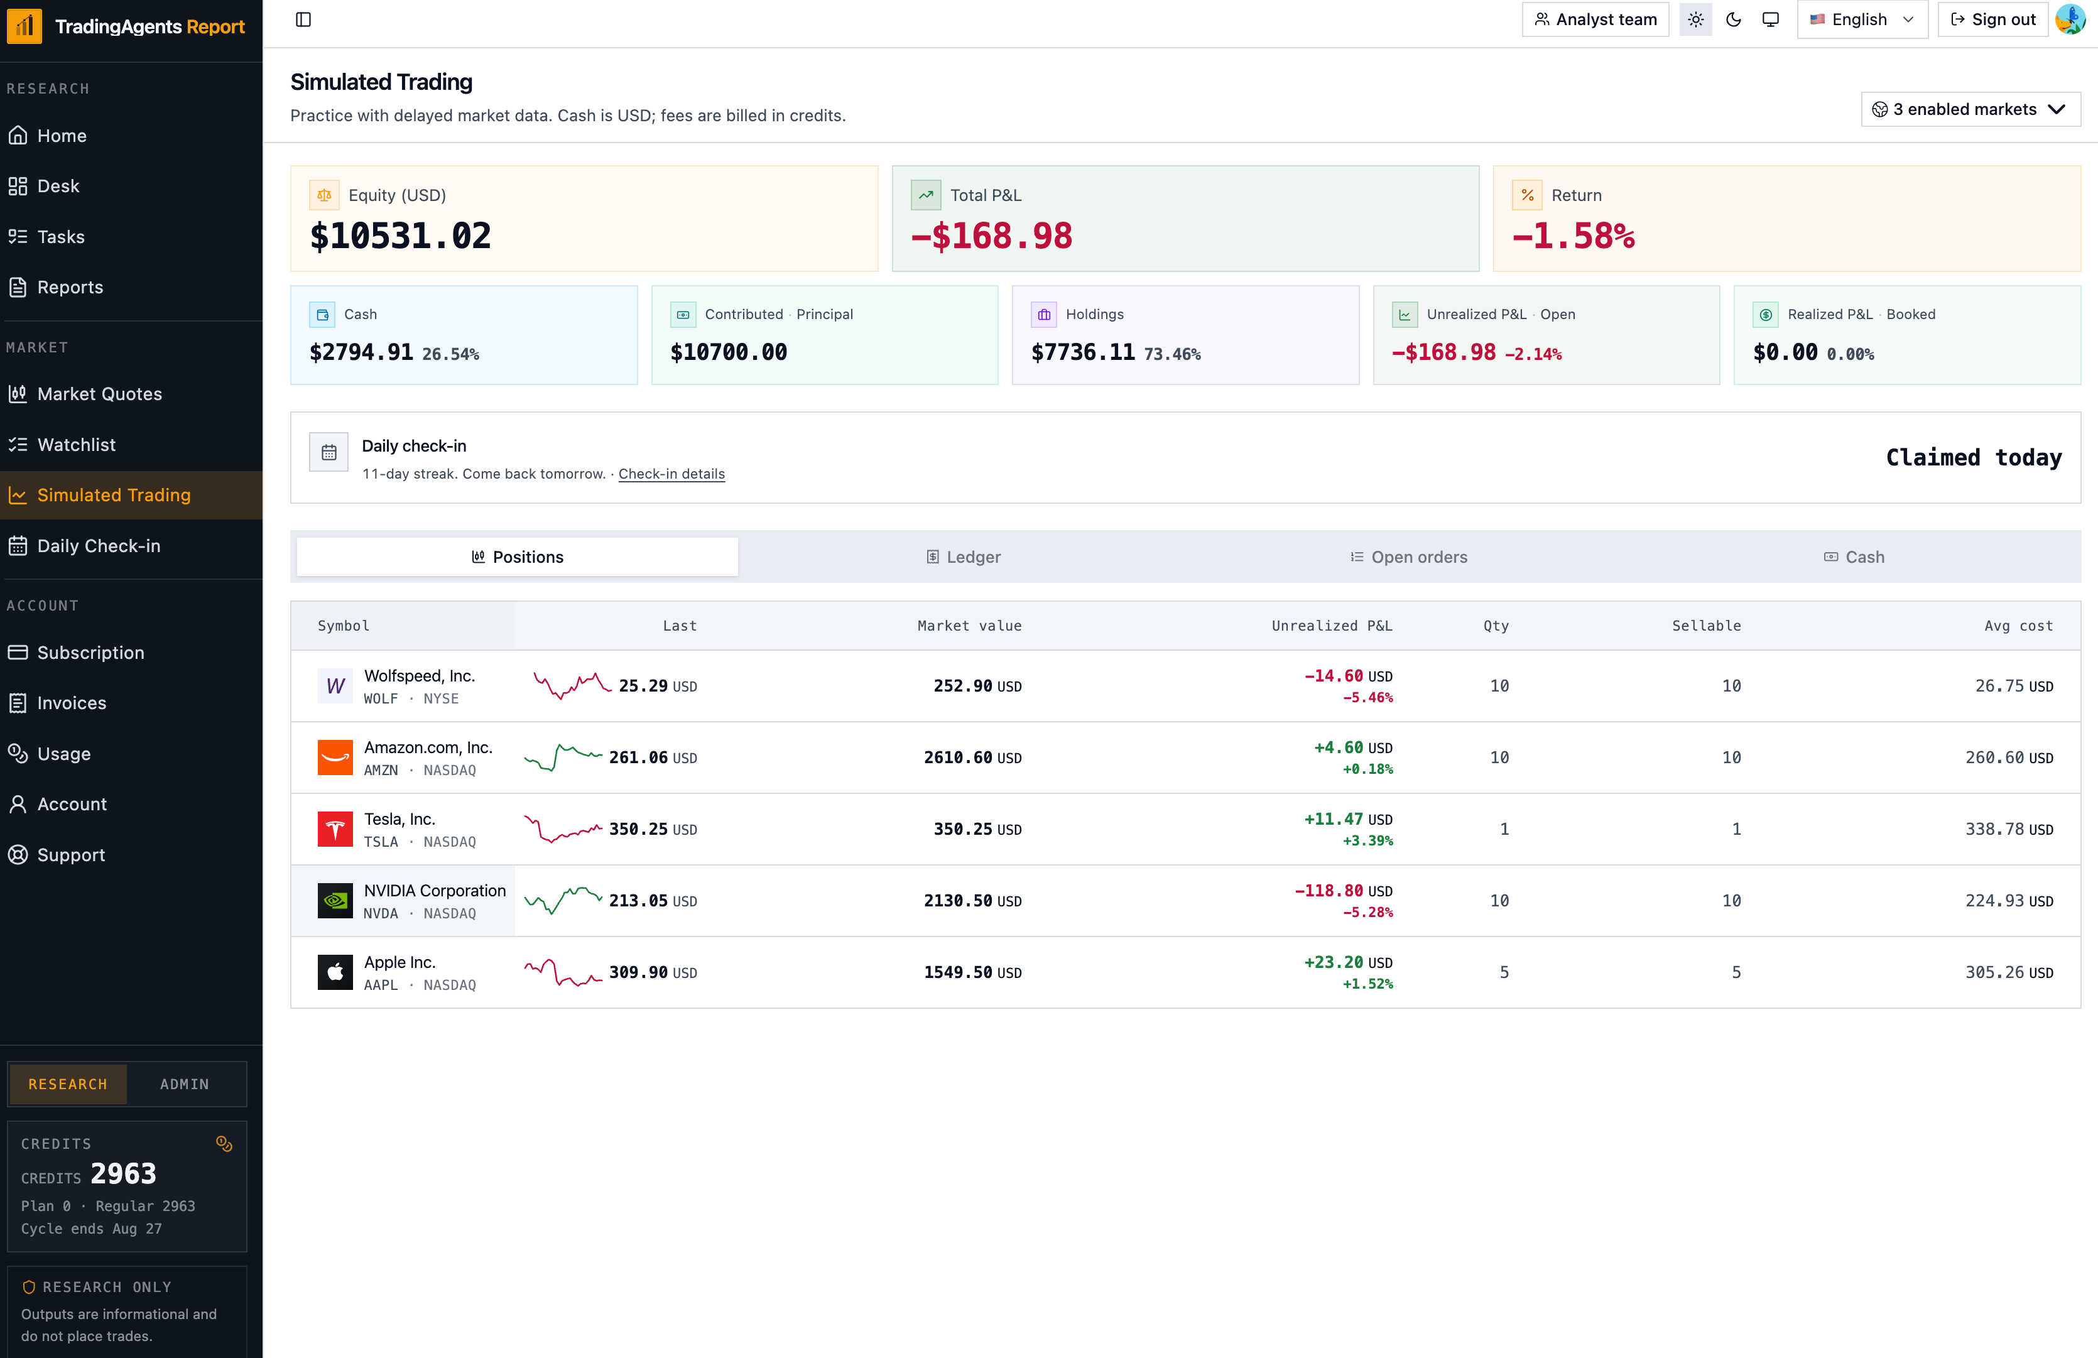Switch to light theme sun icon
2098x1358 pixels.
click(x=1695, y=19)
